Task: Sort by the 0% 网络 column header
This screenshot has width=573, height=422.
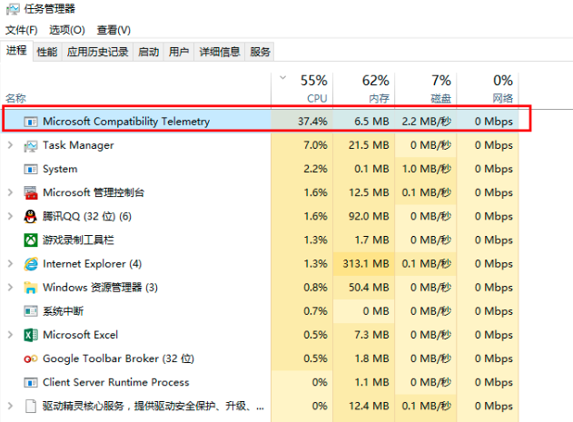Action: [x=488, y=90]
